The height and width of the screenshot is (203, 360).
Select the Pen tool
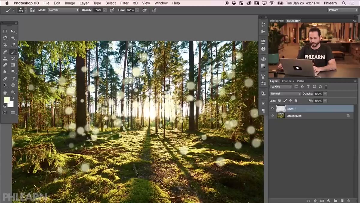pyautogui.click(x=5, y=79)
